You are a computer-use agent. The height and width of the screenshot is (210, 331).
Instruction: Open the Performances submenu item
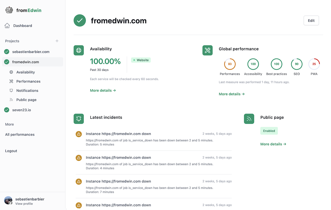(x=28, y=81)
